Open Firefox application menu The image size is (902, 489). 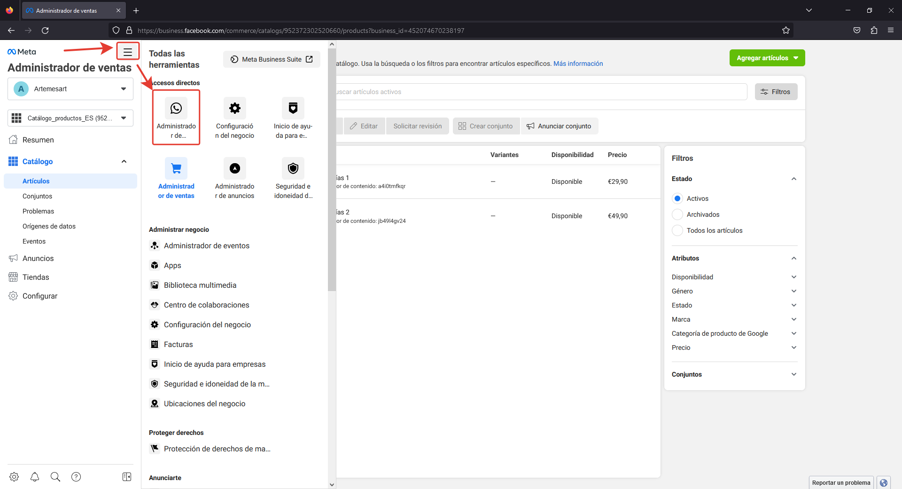coord(891,31)
